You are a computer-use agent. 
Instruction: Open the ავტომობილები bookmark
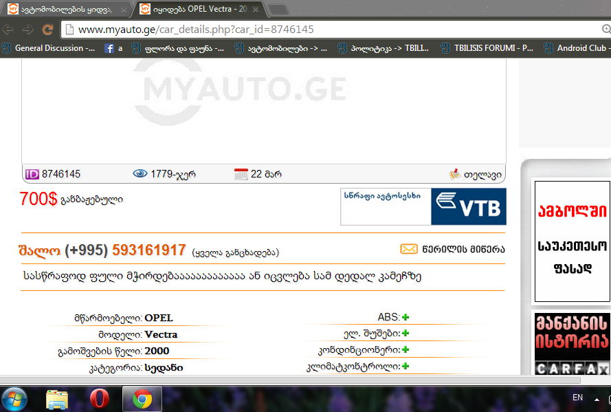280,48
